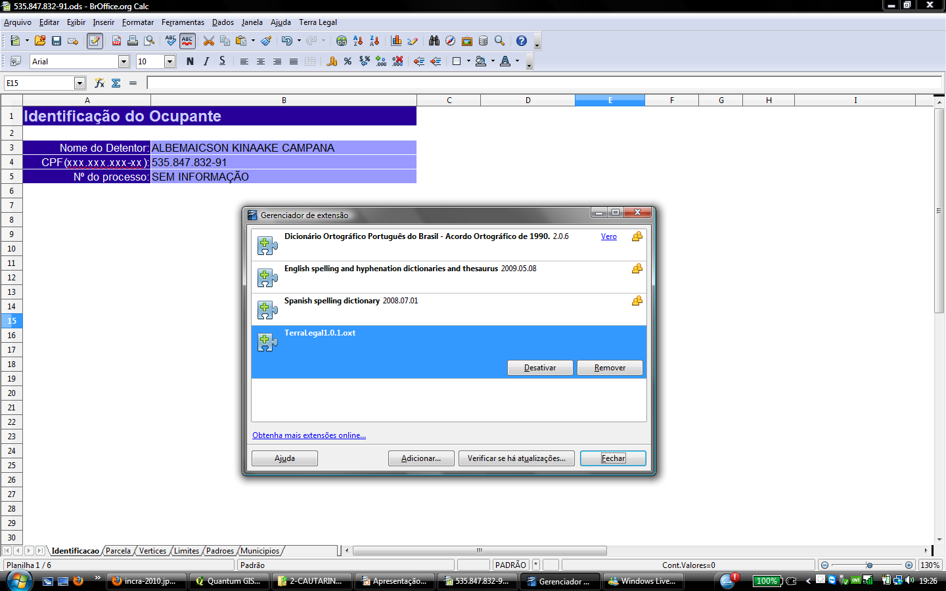Click the Adicionar... button
The image size is (946, 591).
tap(421, 458)
